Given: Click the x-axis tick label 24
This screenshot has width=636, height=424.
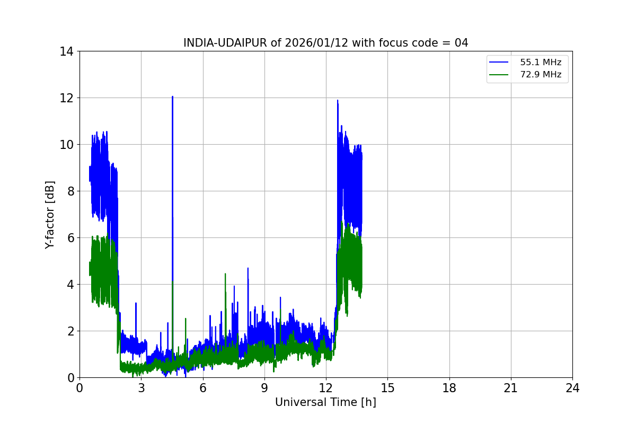Looking at the screenshot, I should tap(572, 388).
